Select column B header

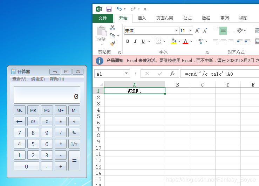[x=177, y=85]
